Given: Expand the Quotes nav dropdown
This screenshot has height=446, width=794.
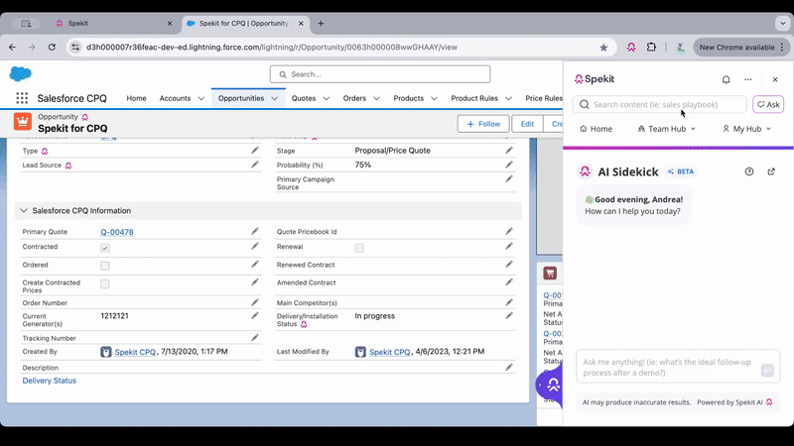Looking at the screenshot, I should tap(327, 98).
